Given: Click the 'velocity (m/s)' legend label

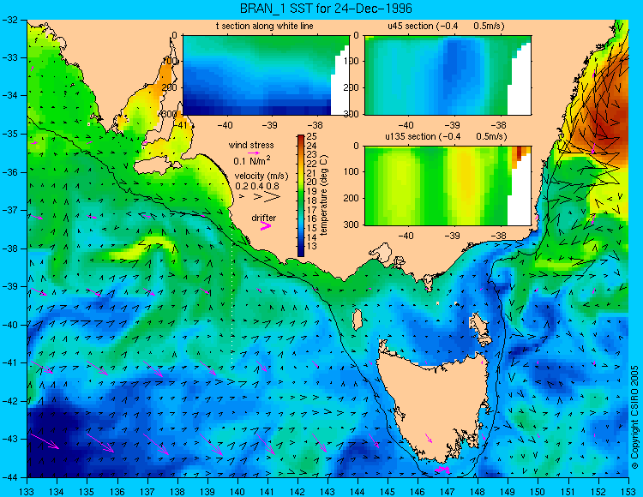Looking at the screenshot, I should tap(261, 176).
